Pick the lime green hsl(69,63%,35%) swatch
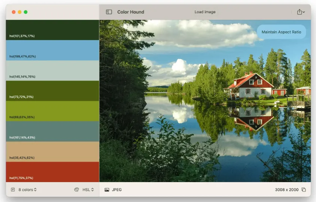Image resolution: width=316 pixels, height=202 pixels. click(x=52, y=111)
